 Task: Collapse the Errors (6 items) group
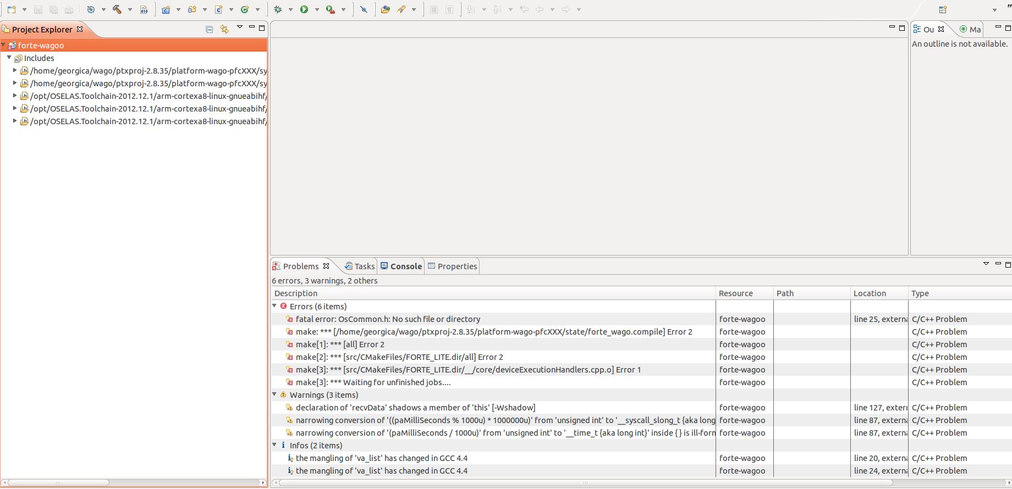click(x=274, y=306)
